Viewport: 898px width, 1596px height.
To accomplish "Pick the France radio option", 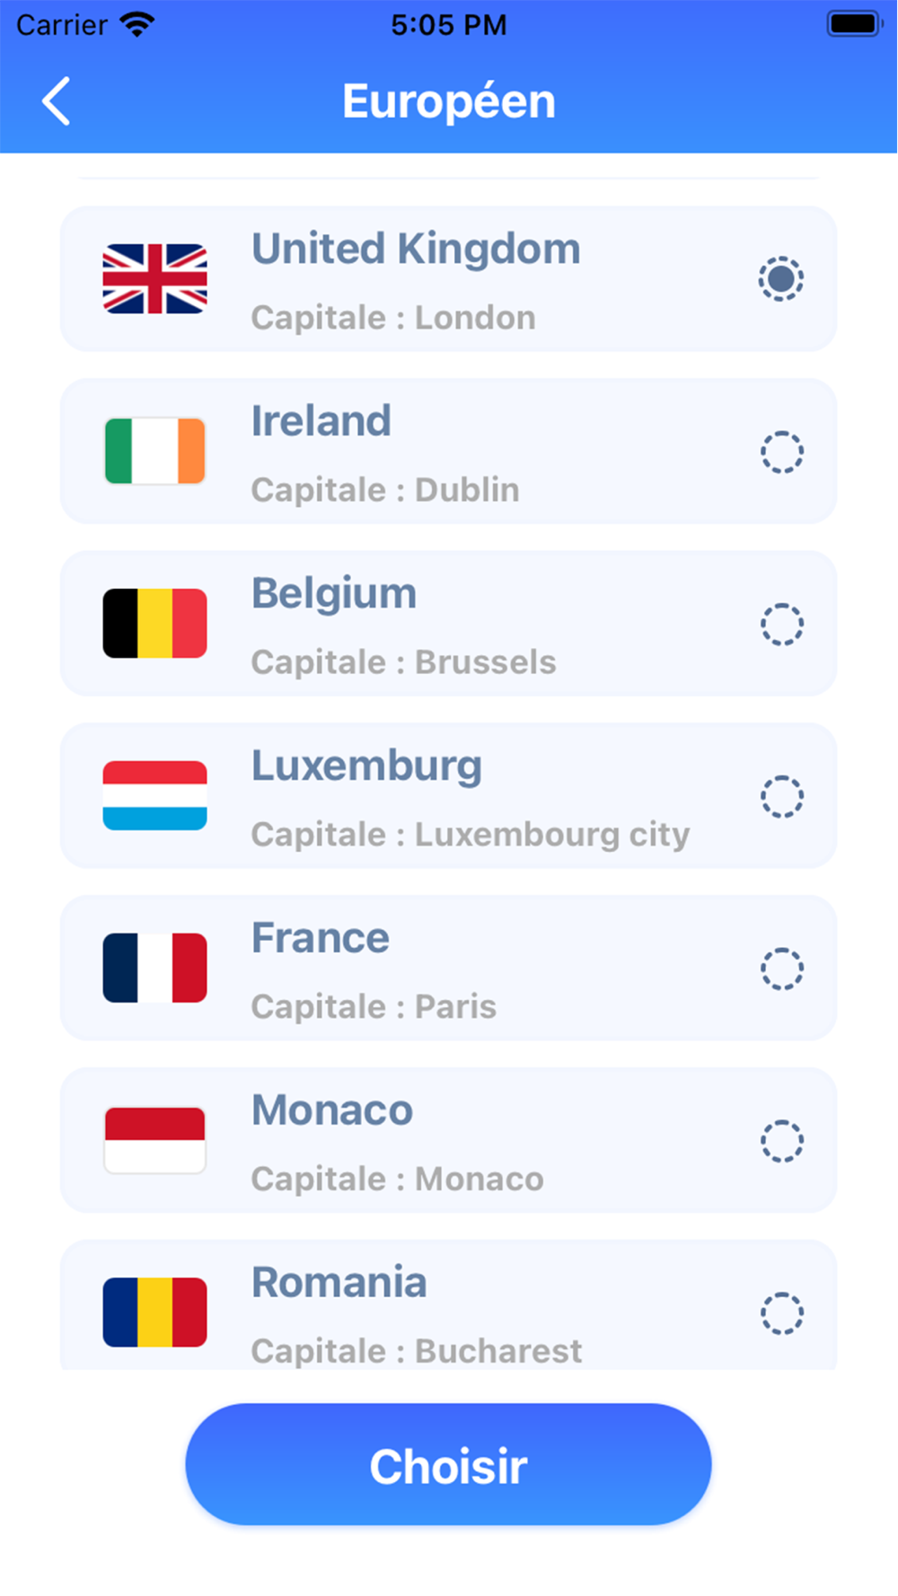I will click(x=781, y=969).
